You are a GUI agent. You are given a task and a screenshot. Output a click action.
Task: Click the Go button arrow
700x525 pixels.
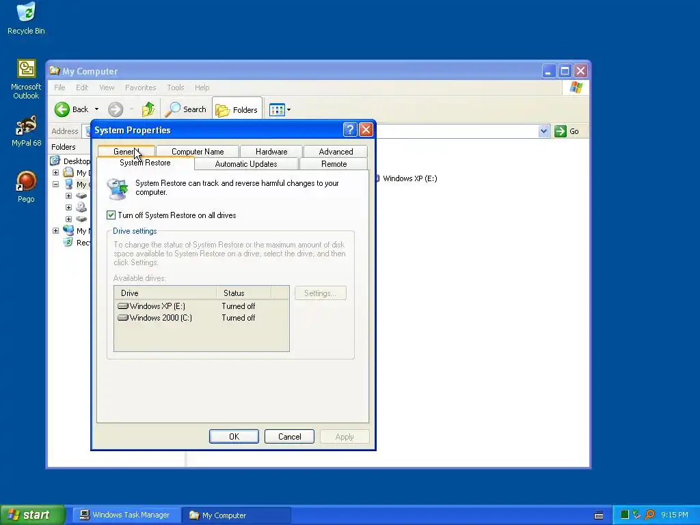(x=561, y=131)
